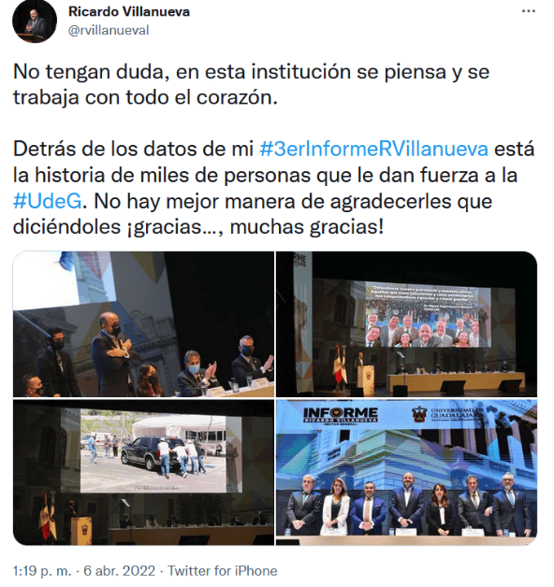This screenshot has width=554, height=587.
Task: Click the 6 abr. 2022 date
Action: 119,571
